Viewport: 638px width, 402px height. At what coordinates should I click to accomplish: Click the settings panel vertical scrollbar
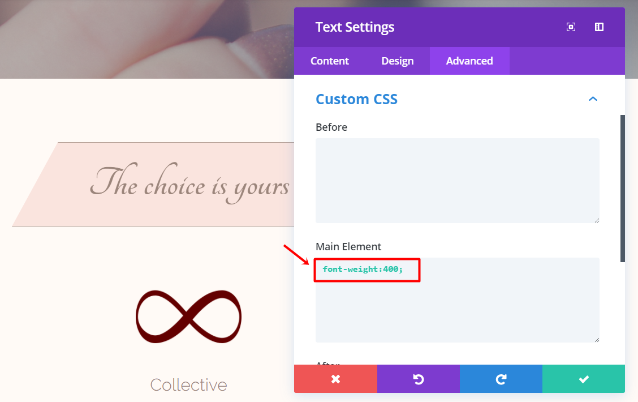(x=622, y=187)
